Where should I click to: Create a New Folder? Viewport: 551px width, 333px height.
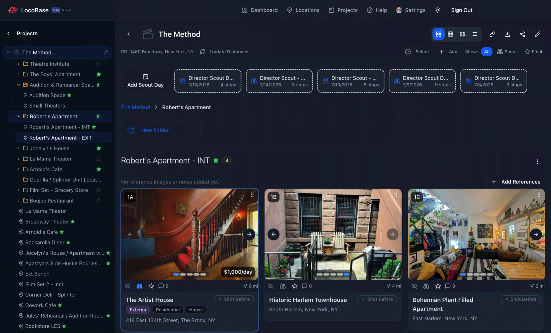coord(161,130)
